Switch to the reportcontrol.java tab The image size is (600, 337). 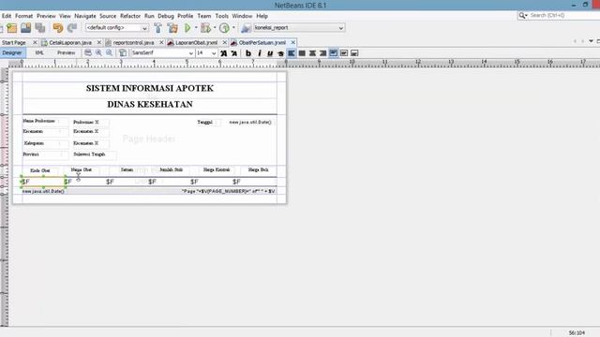pos(133,43)
